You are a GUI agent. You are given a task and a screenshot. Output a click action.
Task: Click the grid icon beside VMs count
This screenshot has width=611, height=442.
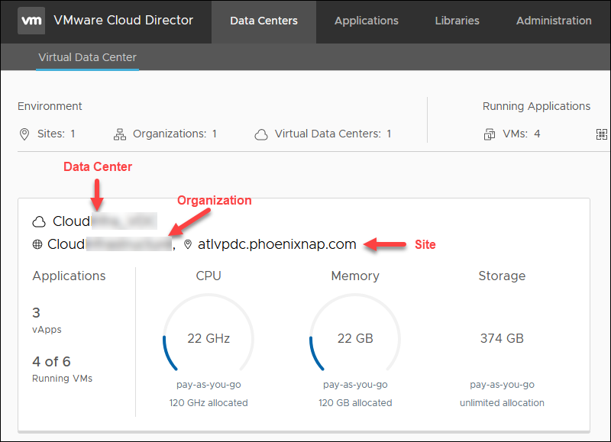602,134
